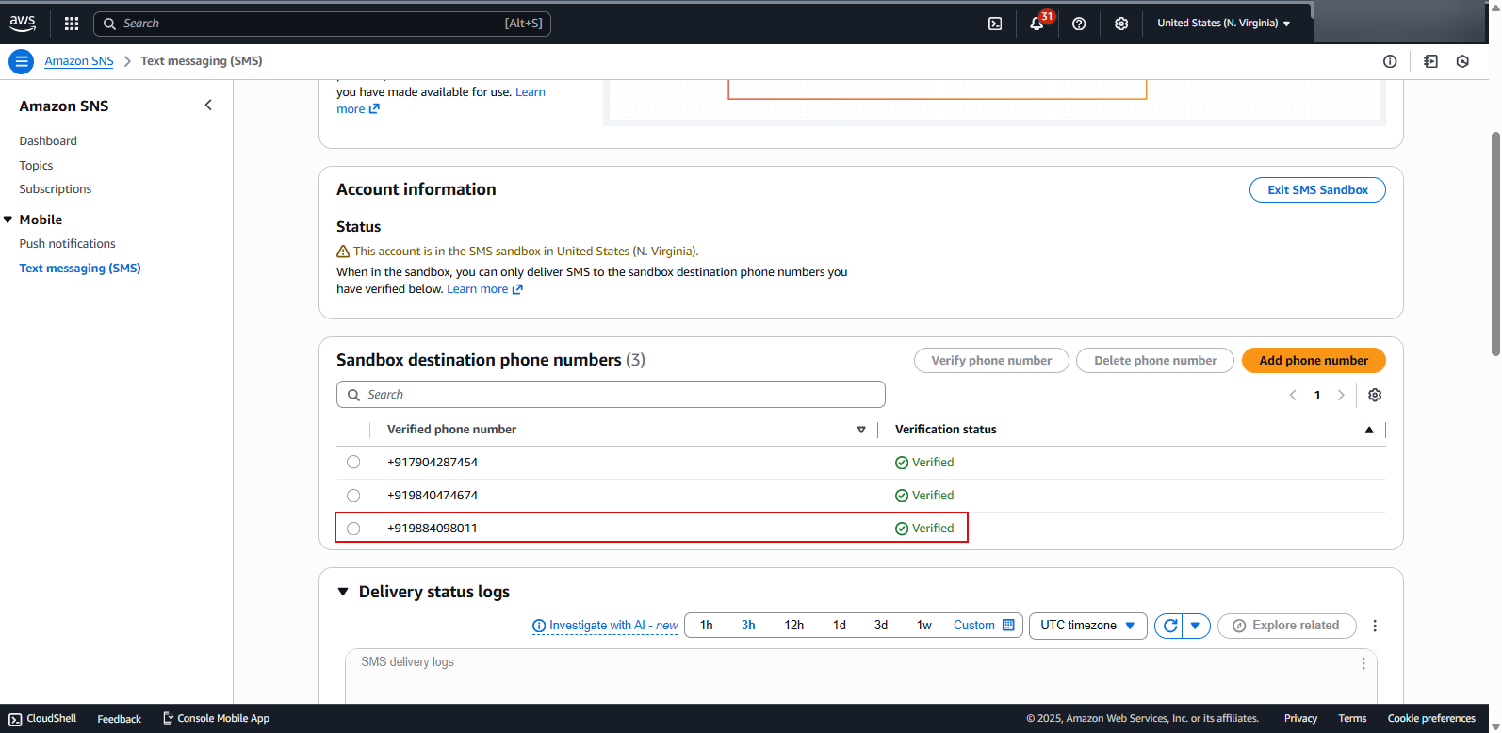This screenshot has width=1502, height=733.
Task: Open the notifications bell
Action: pyautogui.click(x=1037, y=24)
